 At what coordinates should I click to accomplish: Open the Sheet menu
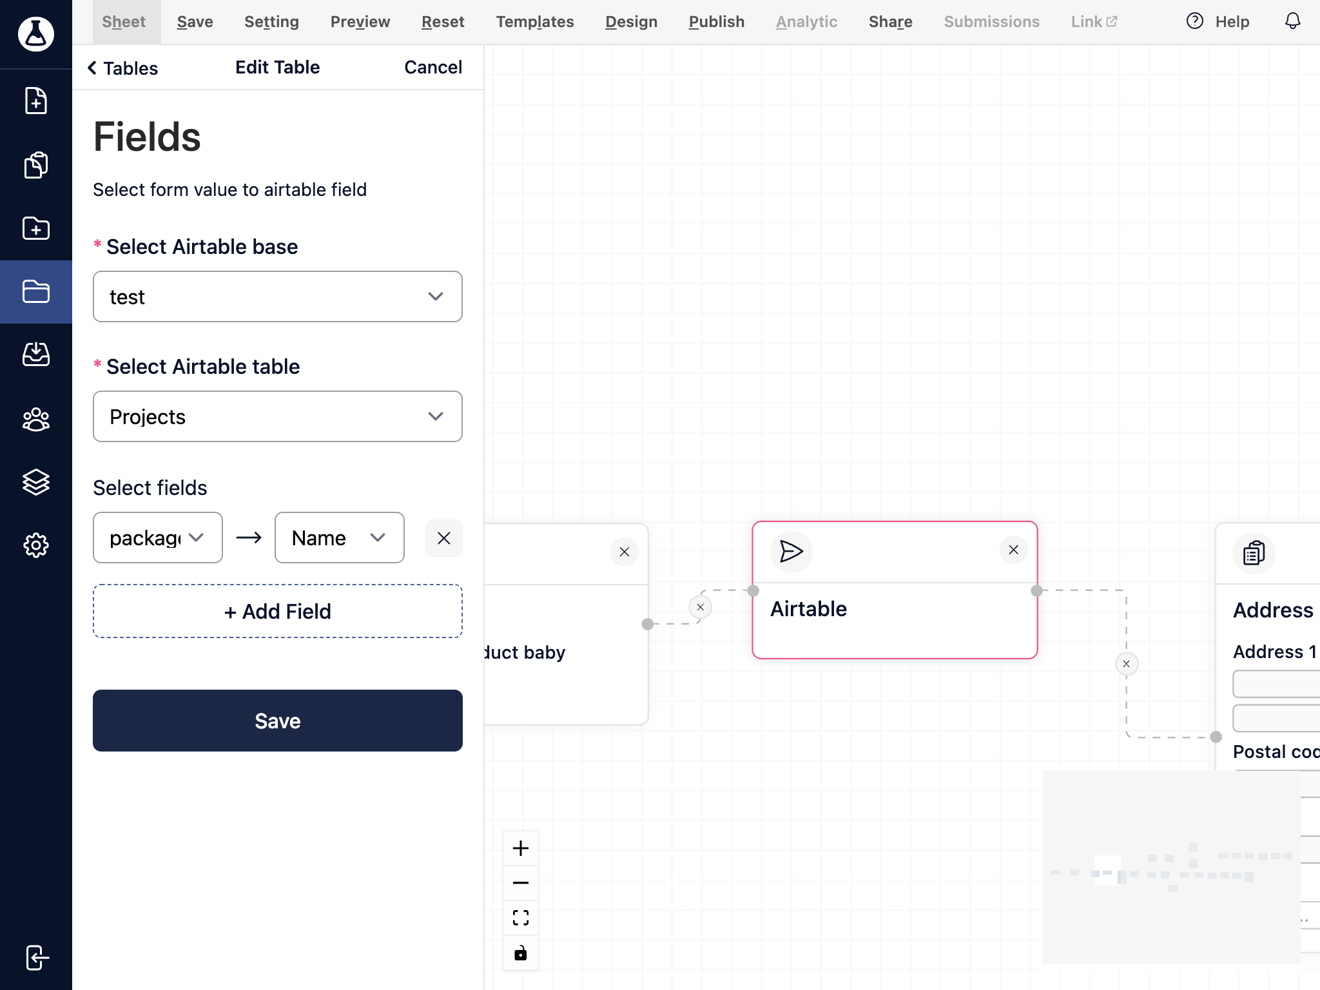click(x=124, y=22)
